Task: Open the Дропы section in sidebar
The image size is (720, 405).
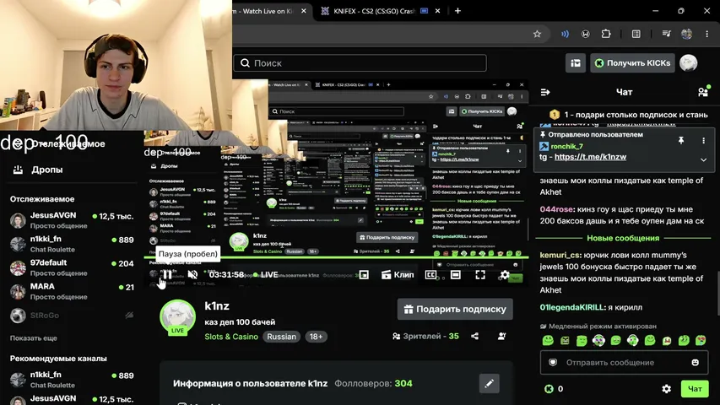Action: click(39, 170)
